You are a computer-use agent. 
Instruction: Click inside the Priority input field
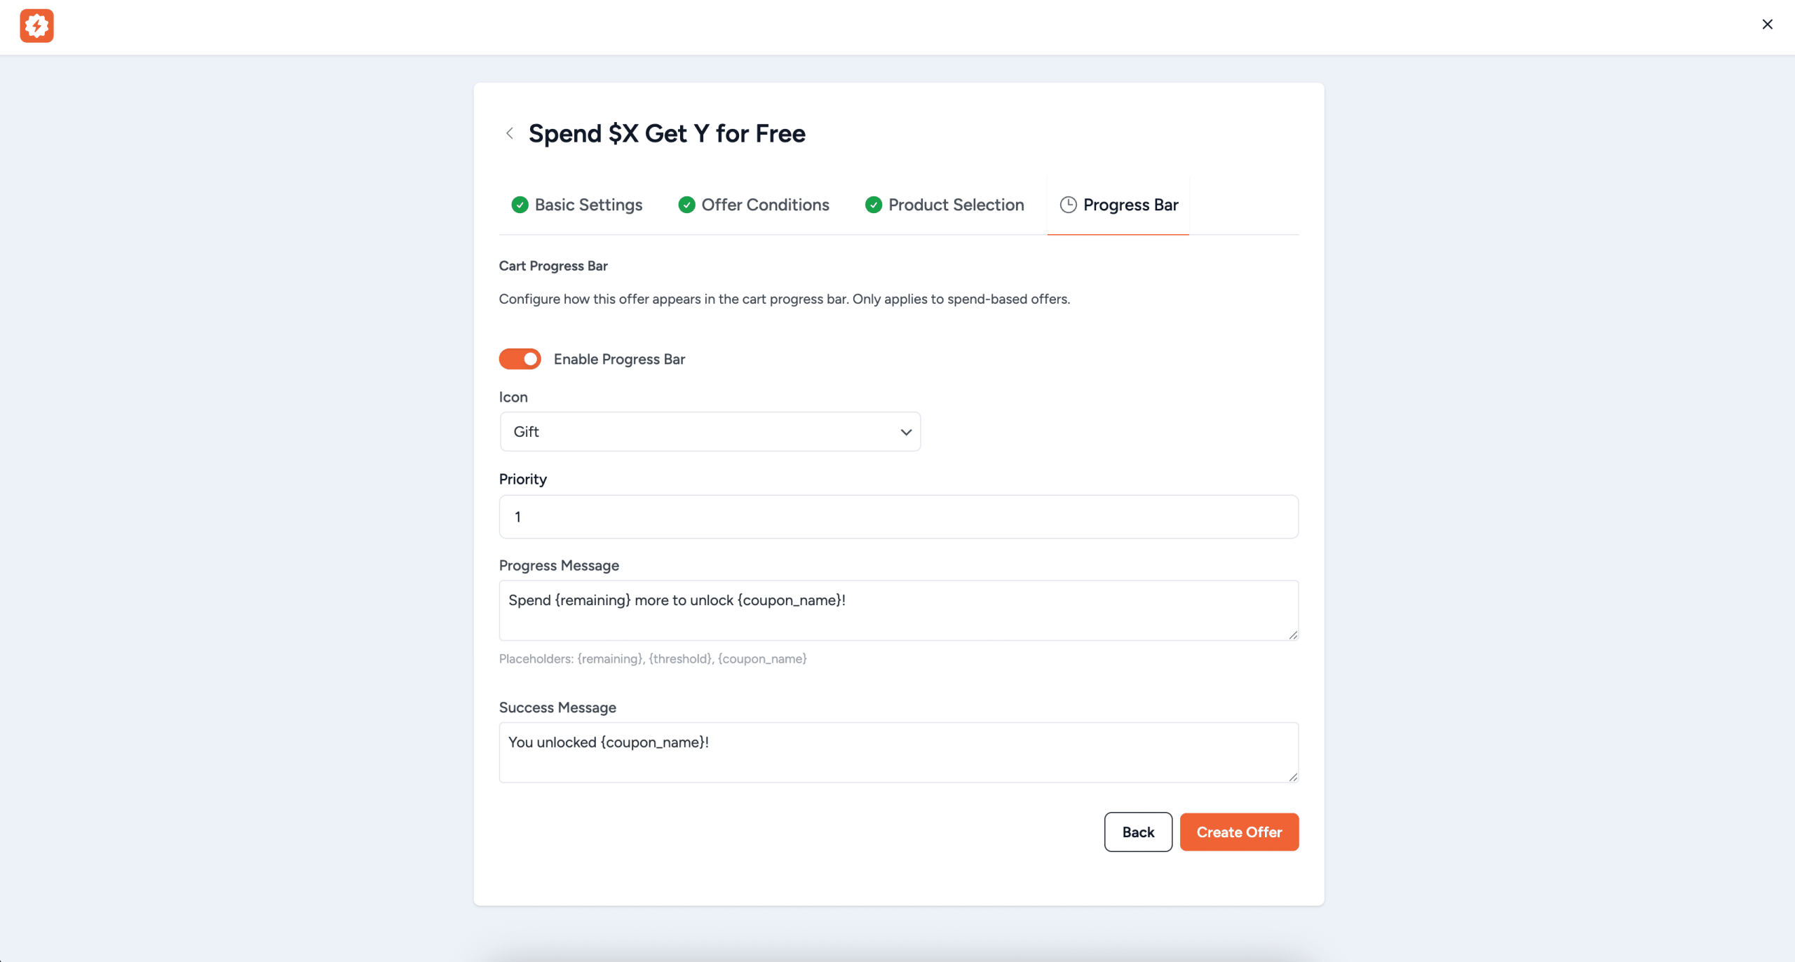click(x=897, y=517)
